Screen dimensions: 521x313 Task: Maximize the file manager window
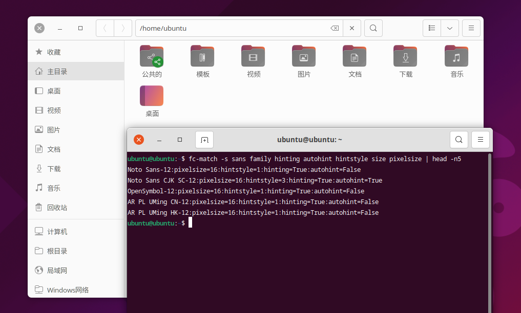click(80, 28)
